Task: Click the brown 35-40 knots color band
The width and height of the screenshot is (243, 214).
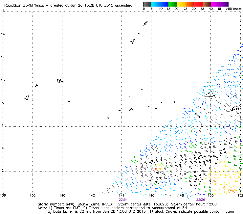Action: (207, 4)
